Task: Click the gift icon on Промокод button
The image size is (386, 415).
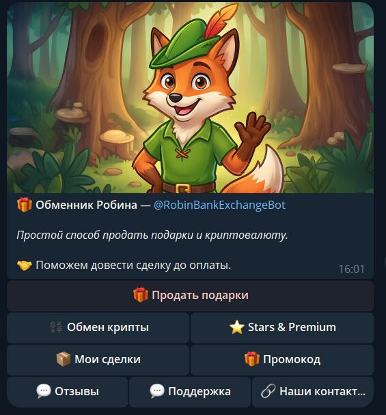Action: (x=251, y=359)
